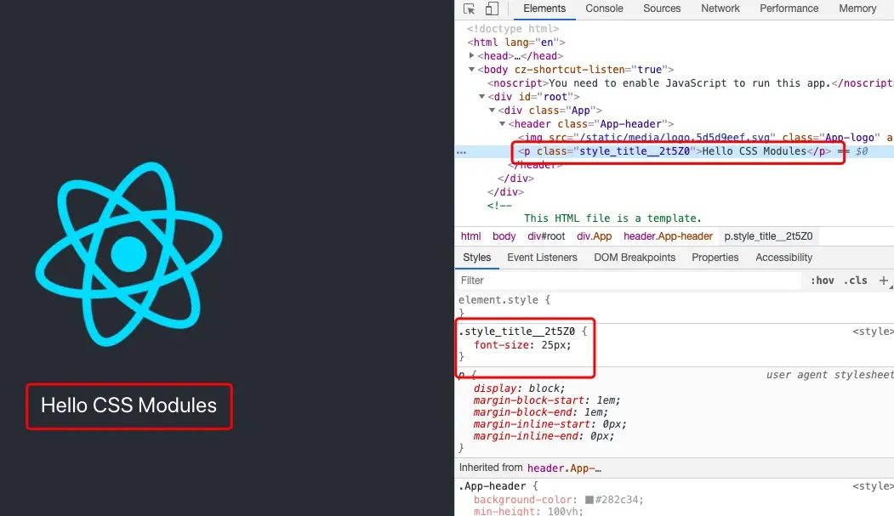894x516 pixels.
Task: Open the Sources tab
Action: tap(662, 9)
